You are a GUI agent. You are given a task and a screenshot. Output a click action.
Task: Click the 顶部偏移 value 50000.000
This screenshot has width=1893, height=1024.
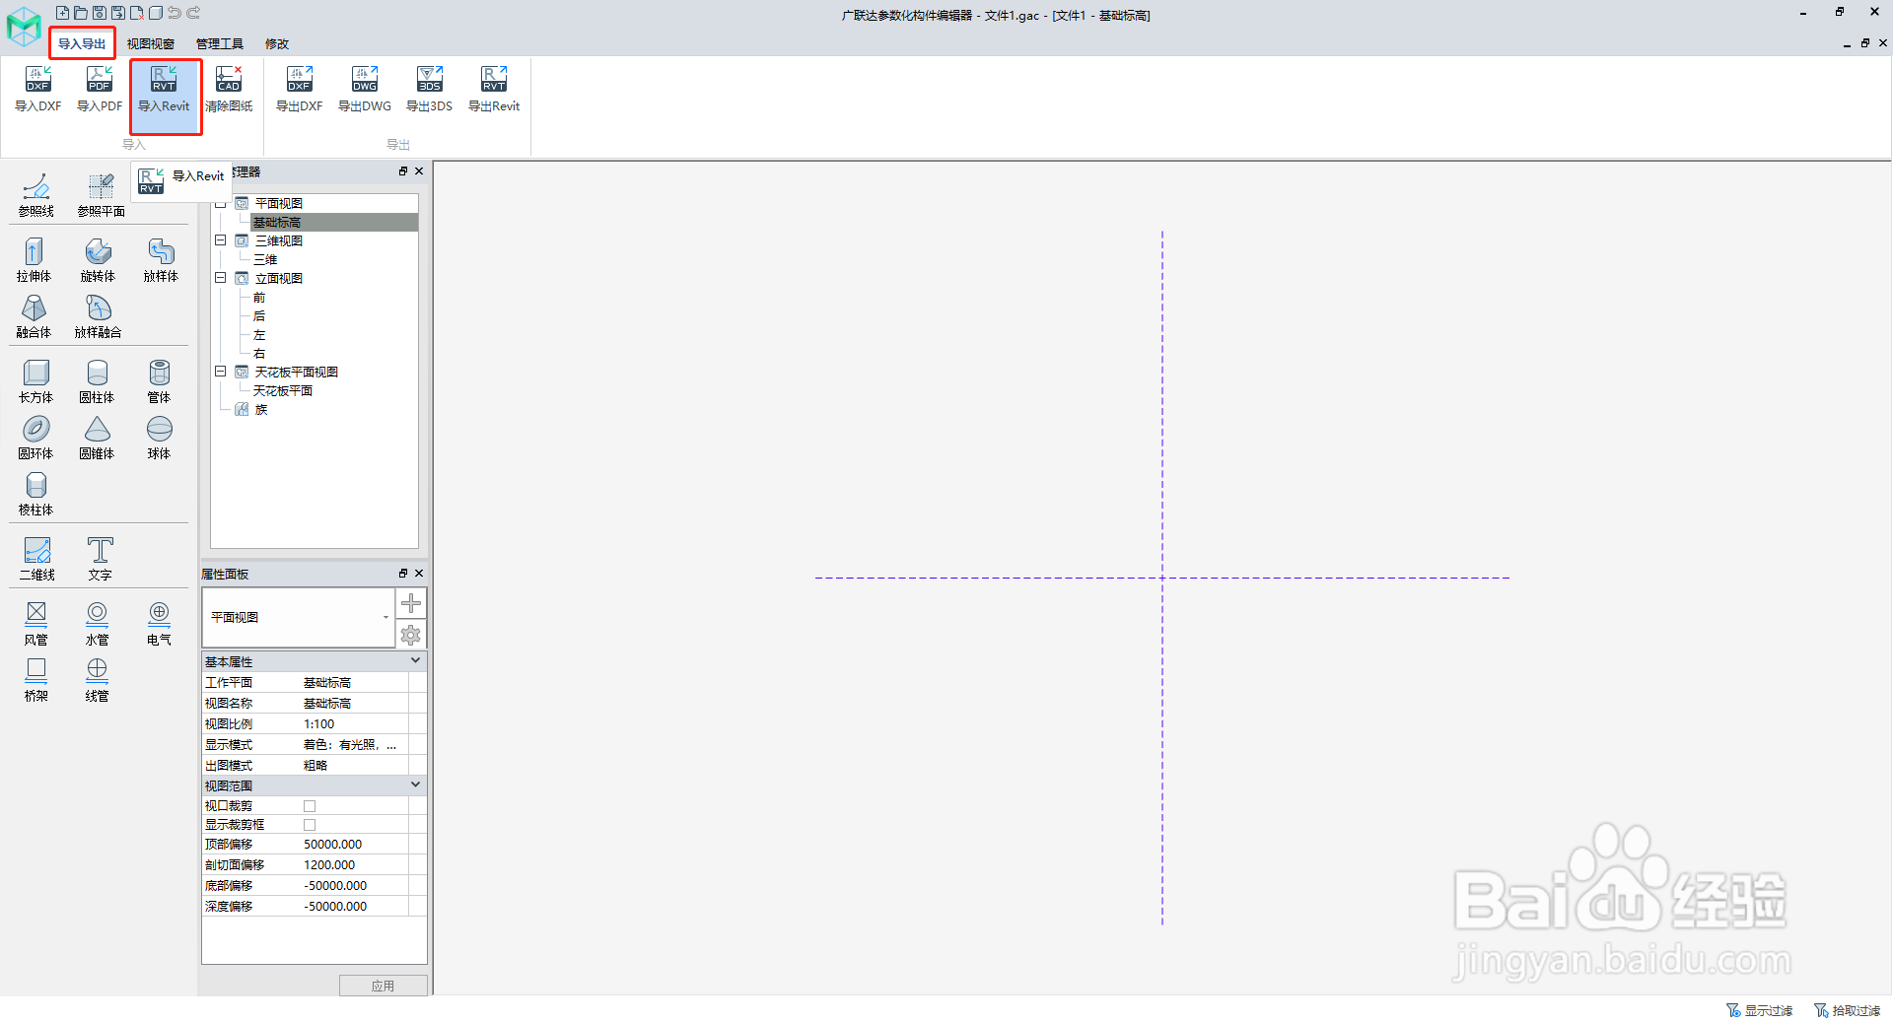pos(333,845)
